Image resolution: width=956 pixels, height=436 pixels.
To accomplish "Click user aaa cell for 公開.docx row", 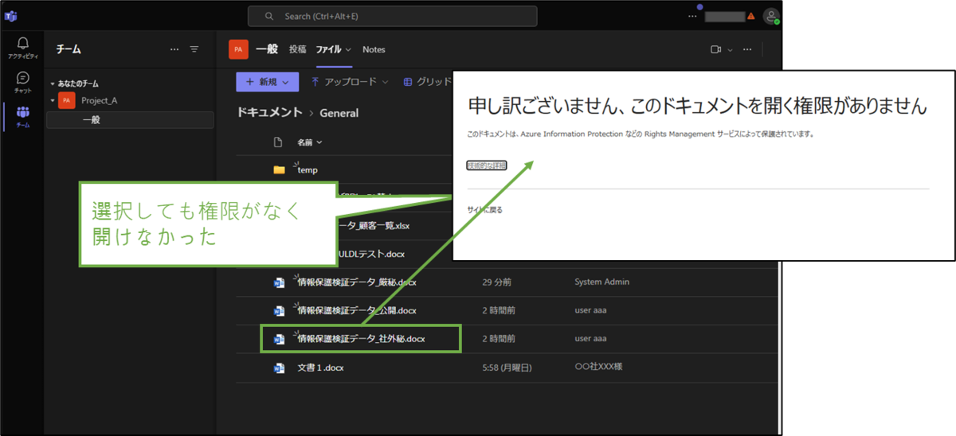I will 590,310.
